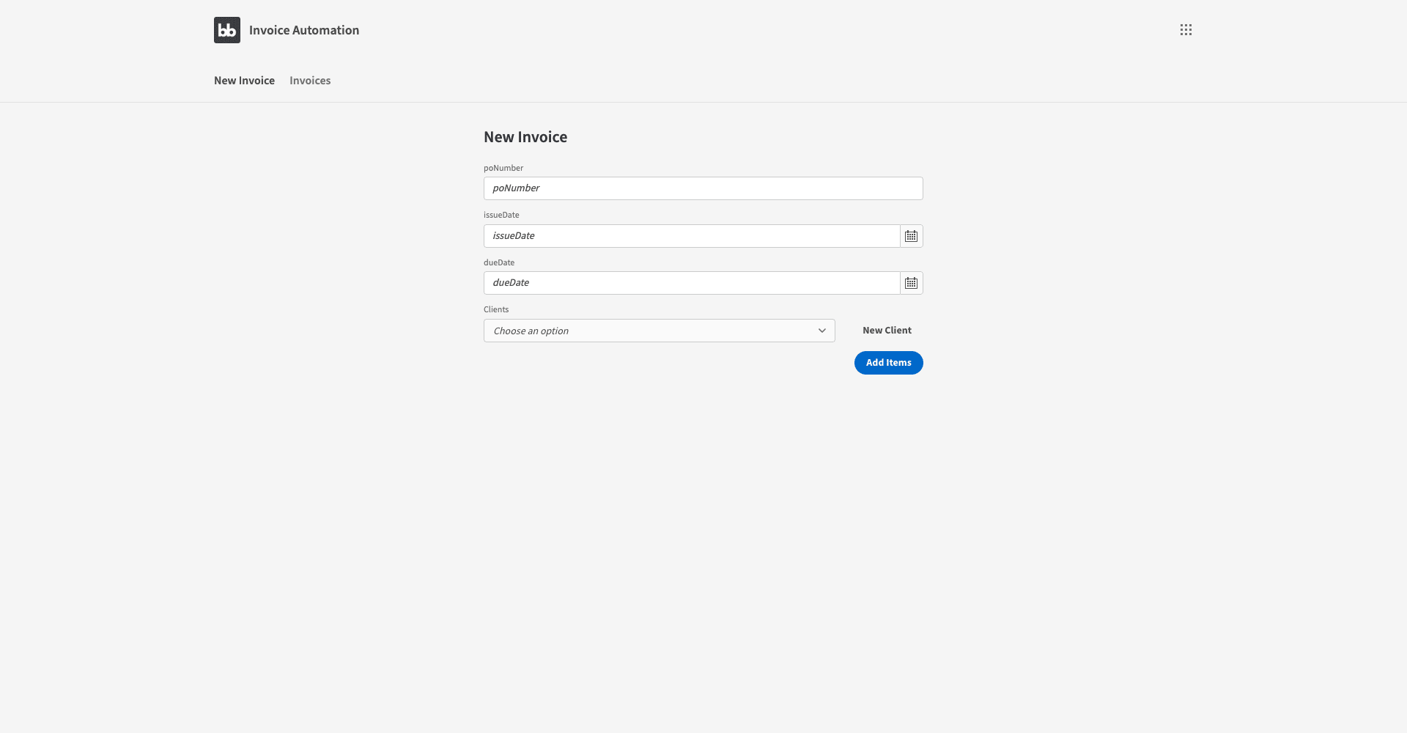Click the Budibase logo icon

[227, 30]
